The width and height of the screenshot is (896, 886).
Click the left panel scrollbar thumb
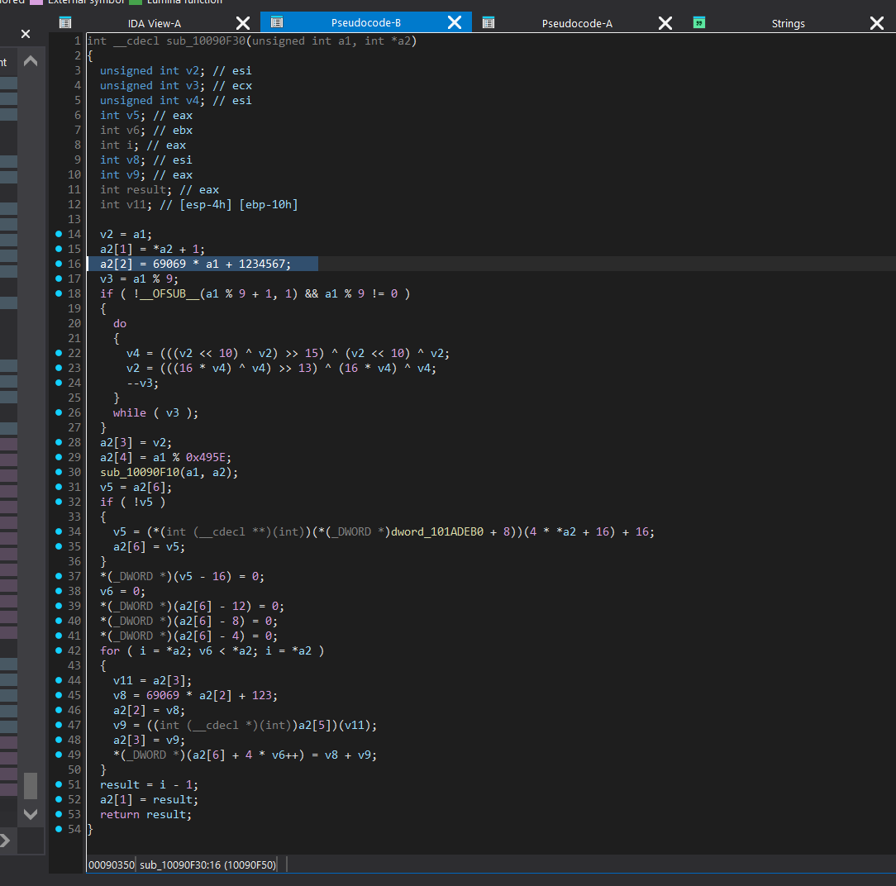tap(31, 785)
